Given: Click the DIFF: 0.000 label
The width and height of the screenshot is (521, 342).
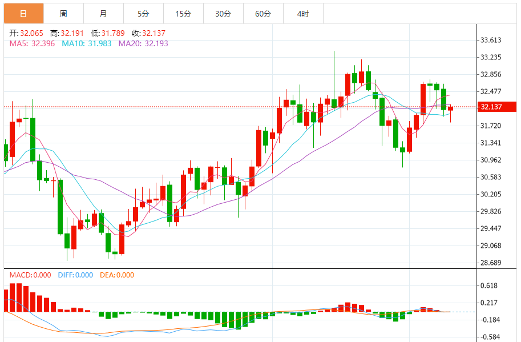Looking at the screenshot, I should [75, 275].
